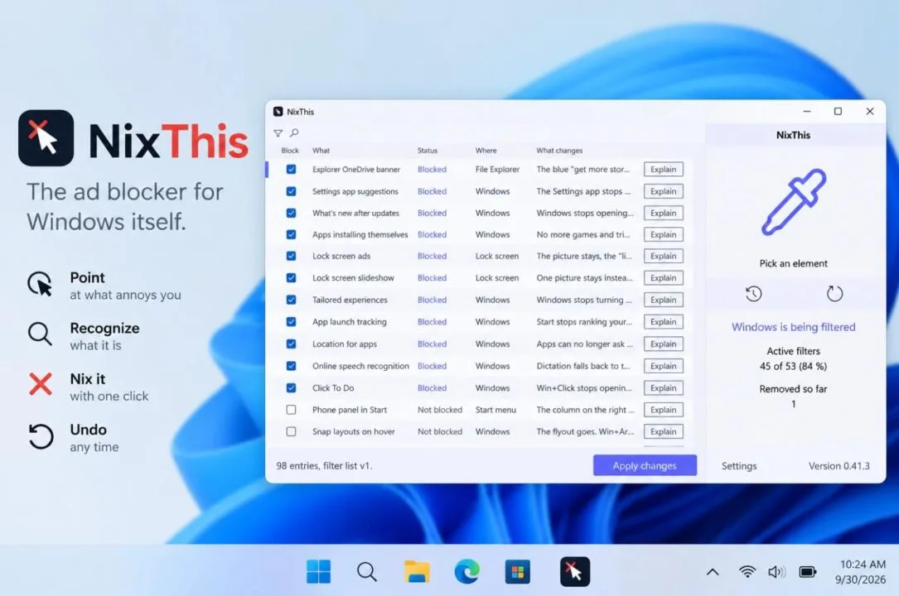Click the refresh circular arrow icon
899x596 pixels.
pos(834,294)
